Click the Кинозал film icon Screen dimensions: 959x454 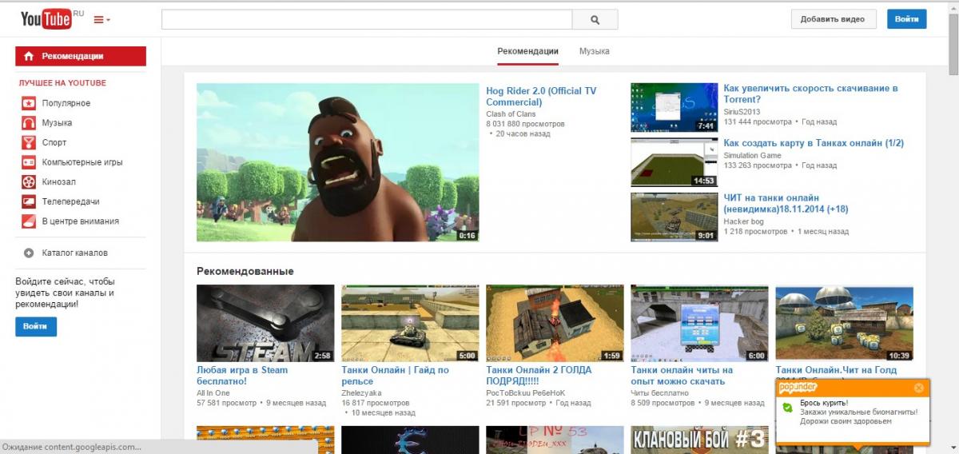pos(28,181)
